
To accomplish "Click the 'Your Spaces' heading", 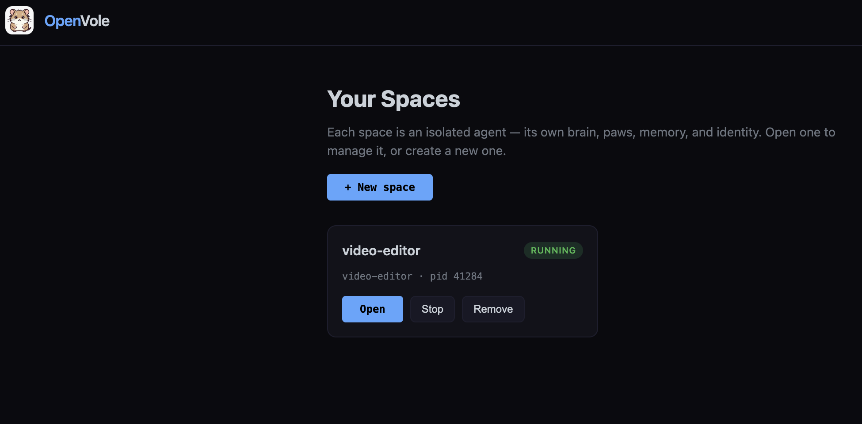I will coord(393,99).
